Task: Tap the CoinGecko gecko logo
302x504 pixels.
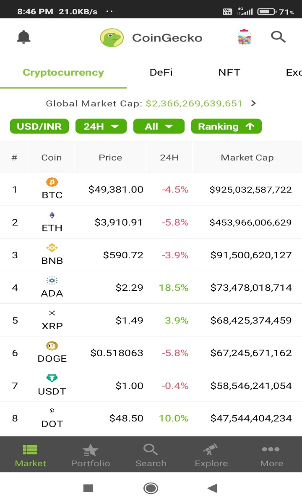Action: [x=112, y=38]
